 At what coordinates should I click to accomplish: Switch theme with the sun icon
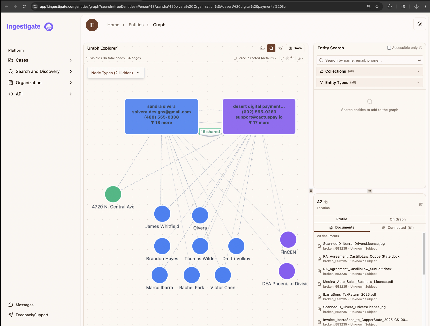420,24
